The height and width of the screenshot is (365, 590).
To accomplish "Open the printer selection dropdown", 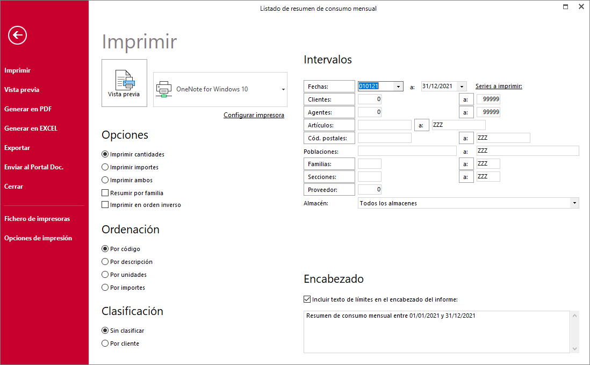I will [x=283, y=89].
